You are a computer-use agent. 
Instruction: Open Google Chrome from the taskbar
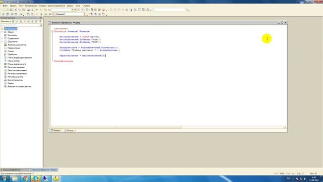coord(25,178)
